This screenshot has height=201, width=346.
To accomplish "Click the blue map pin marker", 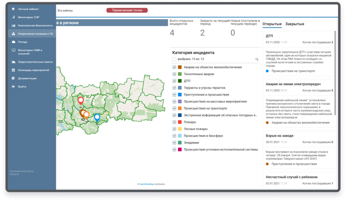I will (x=97, y=118).
